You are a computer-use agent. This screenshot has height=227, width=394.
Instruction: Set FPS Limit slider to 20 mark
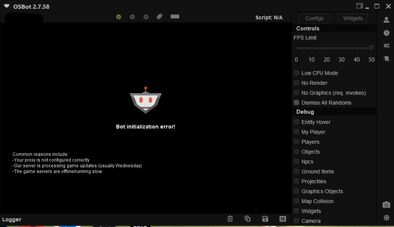327,48
